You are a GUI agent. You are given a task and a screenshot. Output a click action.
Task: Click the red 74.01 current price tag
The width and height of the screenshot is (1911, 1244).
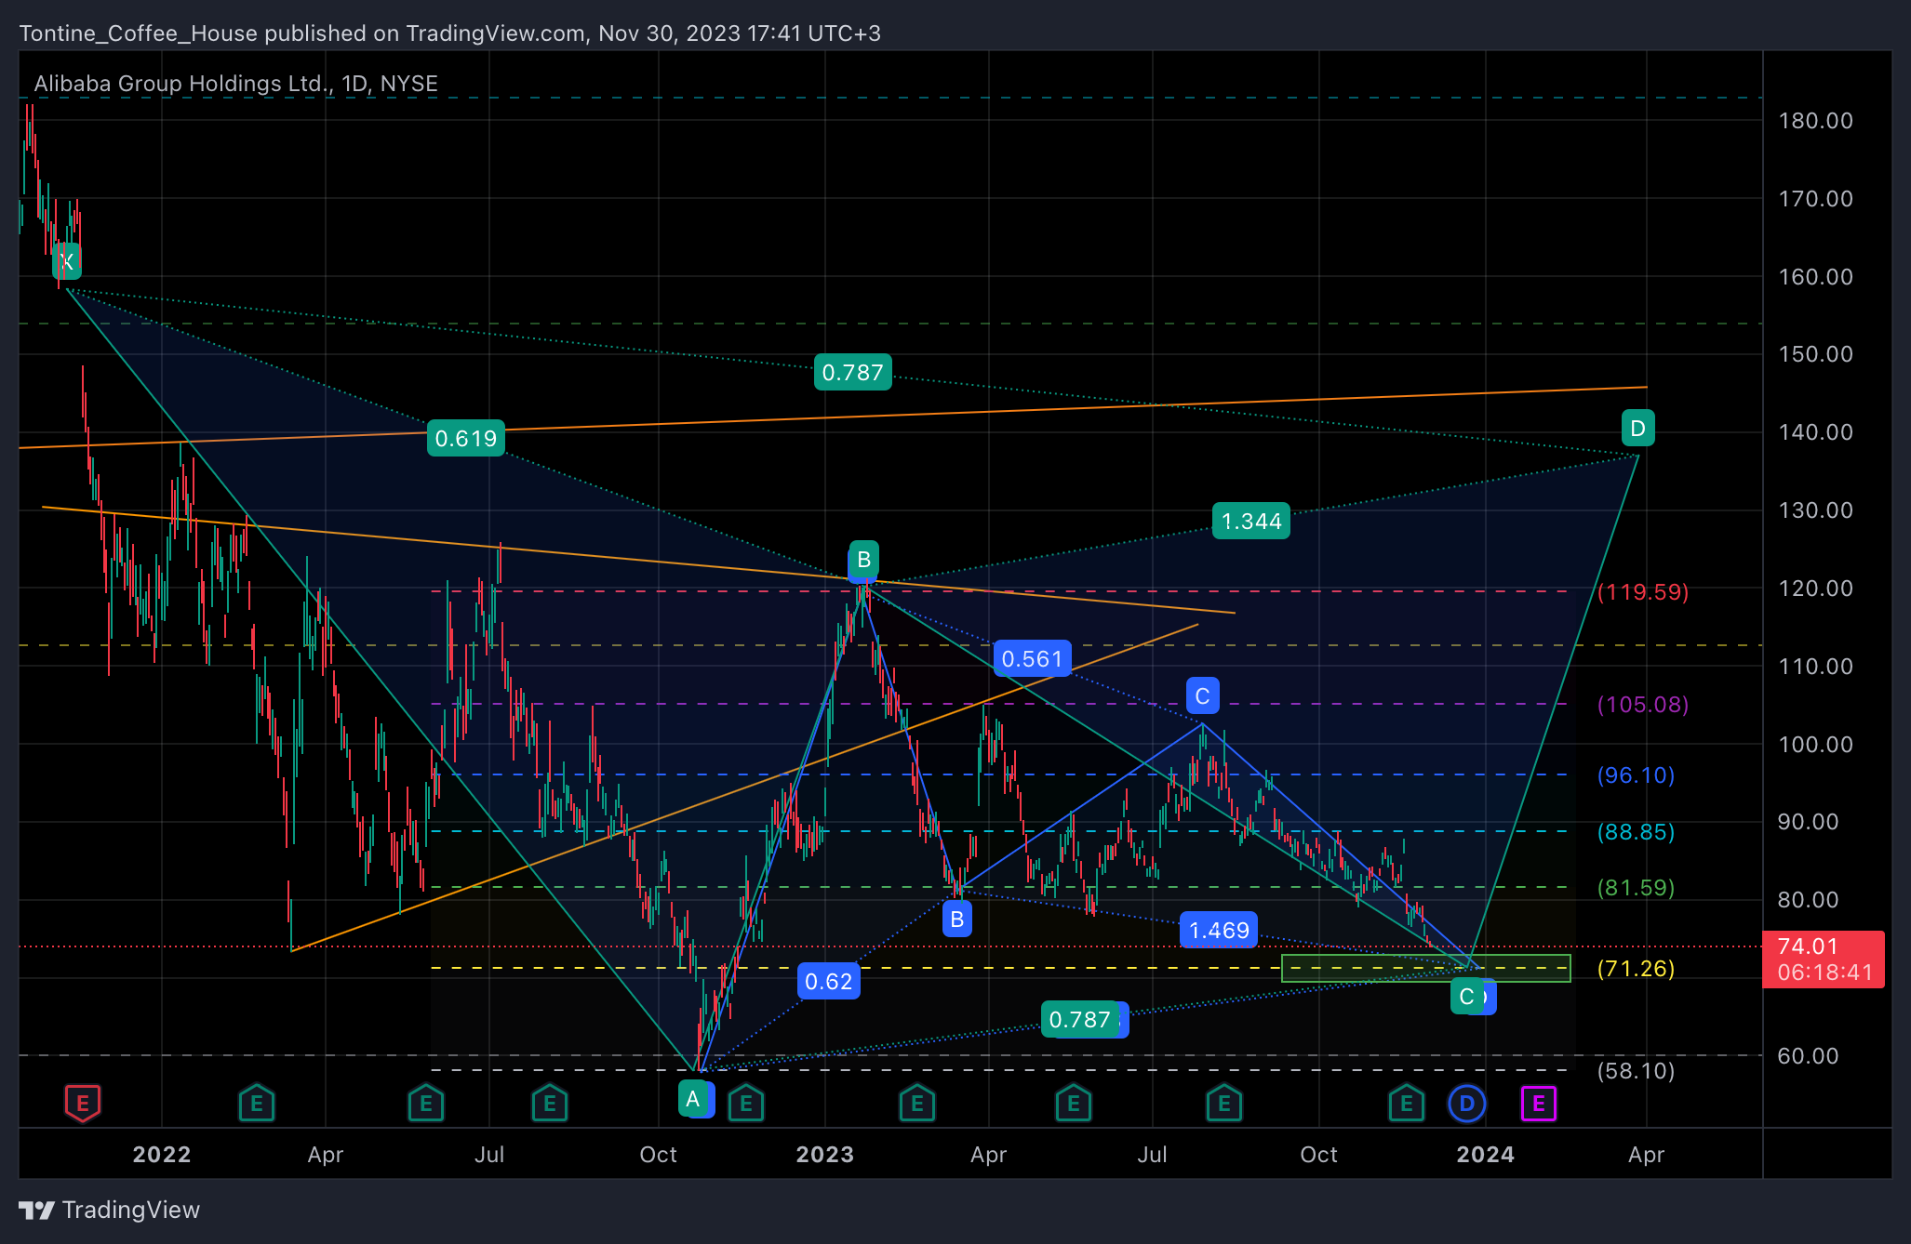click(1823, 959)
